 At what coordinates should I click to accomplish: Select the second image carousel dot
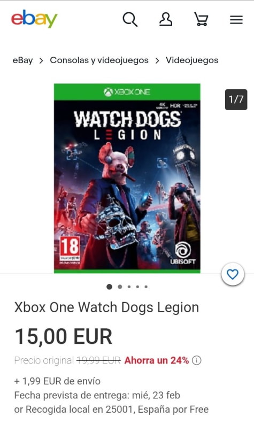pos(120,287)
